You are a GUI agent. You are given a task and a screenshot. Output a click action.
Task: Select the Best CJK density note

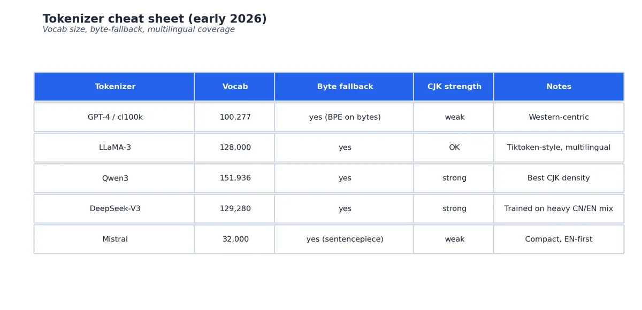(x=559, y=178)
